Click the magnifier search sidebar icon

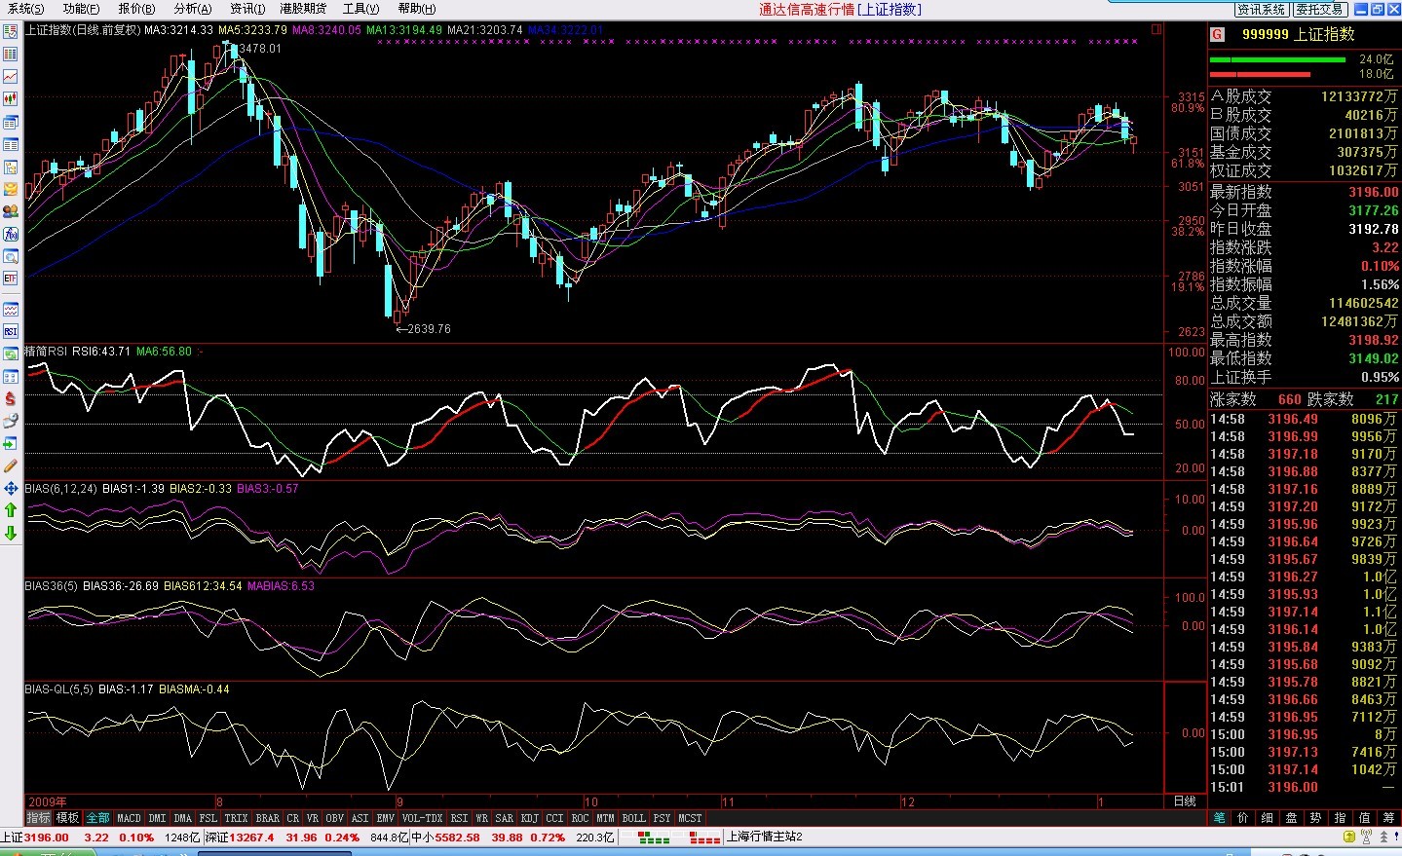[11, 256]
